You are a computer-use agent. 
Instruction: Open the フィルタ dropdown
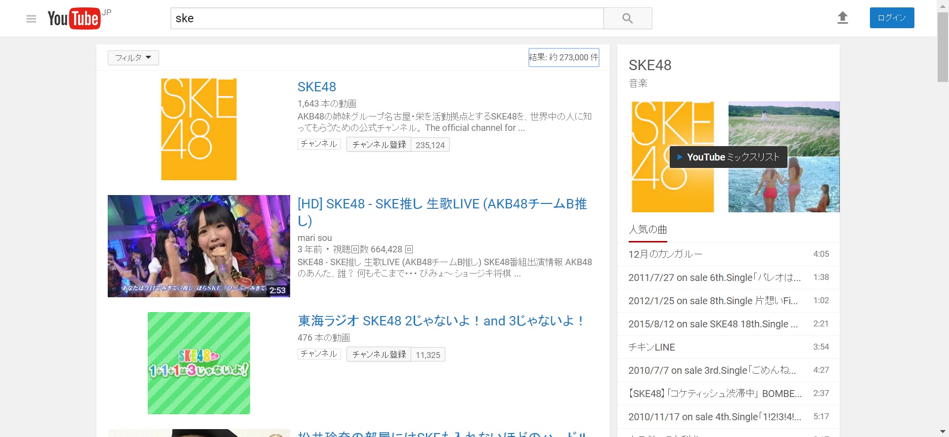[133, 58]
